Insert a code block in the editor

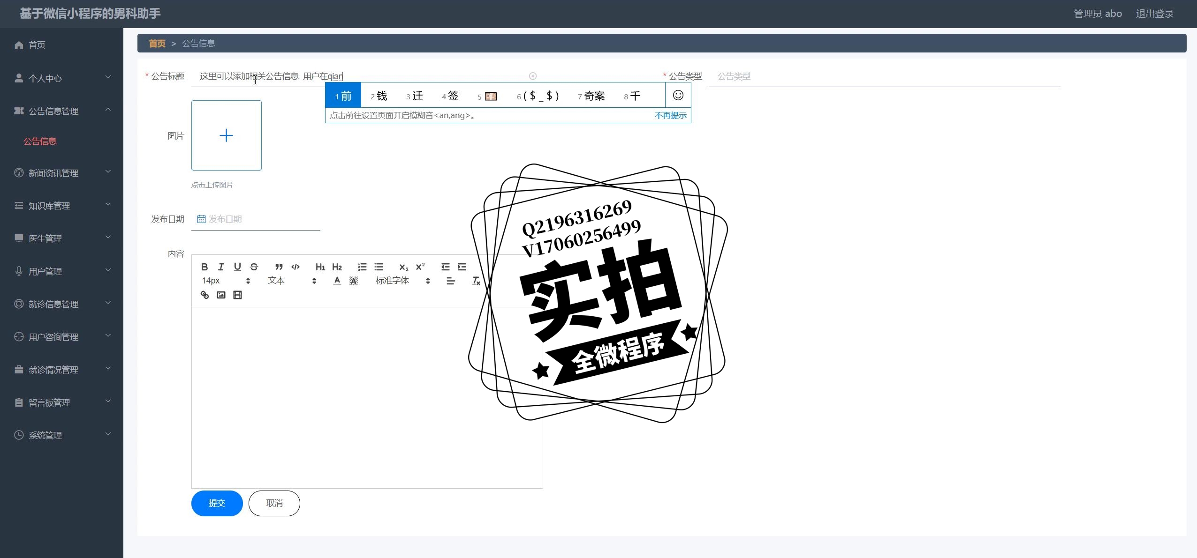tap(295, 267)
